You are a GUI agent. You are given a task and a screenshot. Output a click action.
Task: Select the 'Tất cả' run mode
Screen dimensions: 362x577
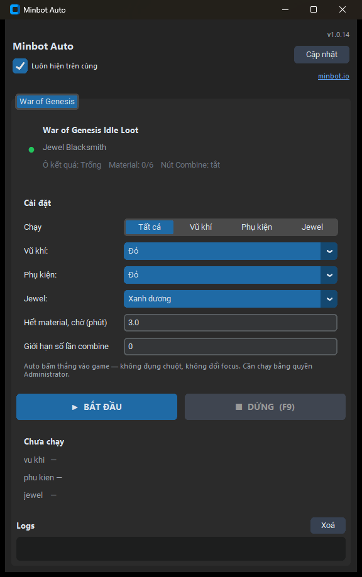click(150, 227)
